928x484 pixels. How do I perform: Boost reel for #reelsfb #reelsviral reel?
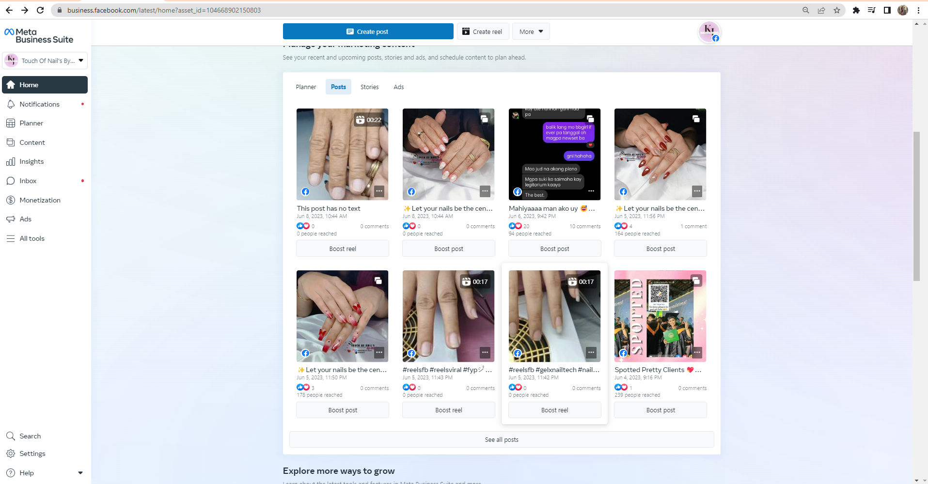[449, 410]
